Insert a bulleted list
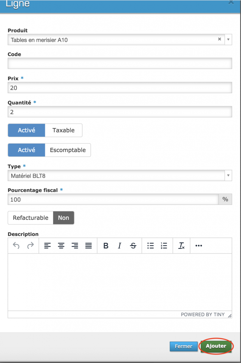 pyautogui.click(x=151, y=246)
